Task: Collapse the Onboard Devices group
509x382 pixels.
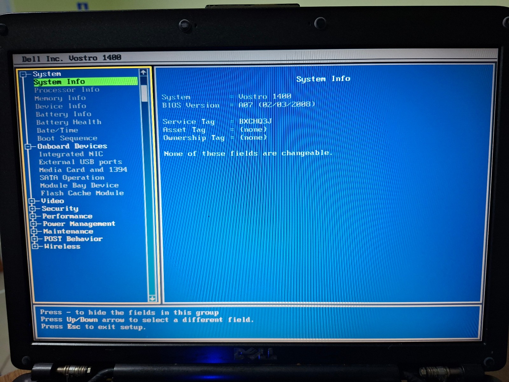Action: 28,147
